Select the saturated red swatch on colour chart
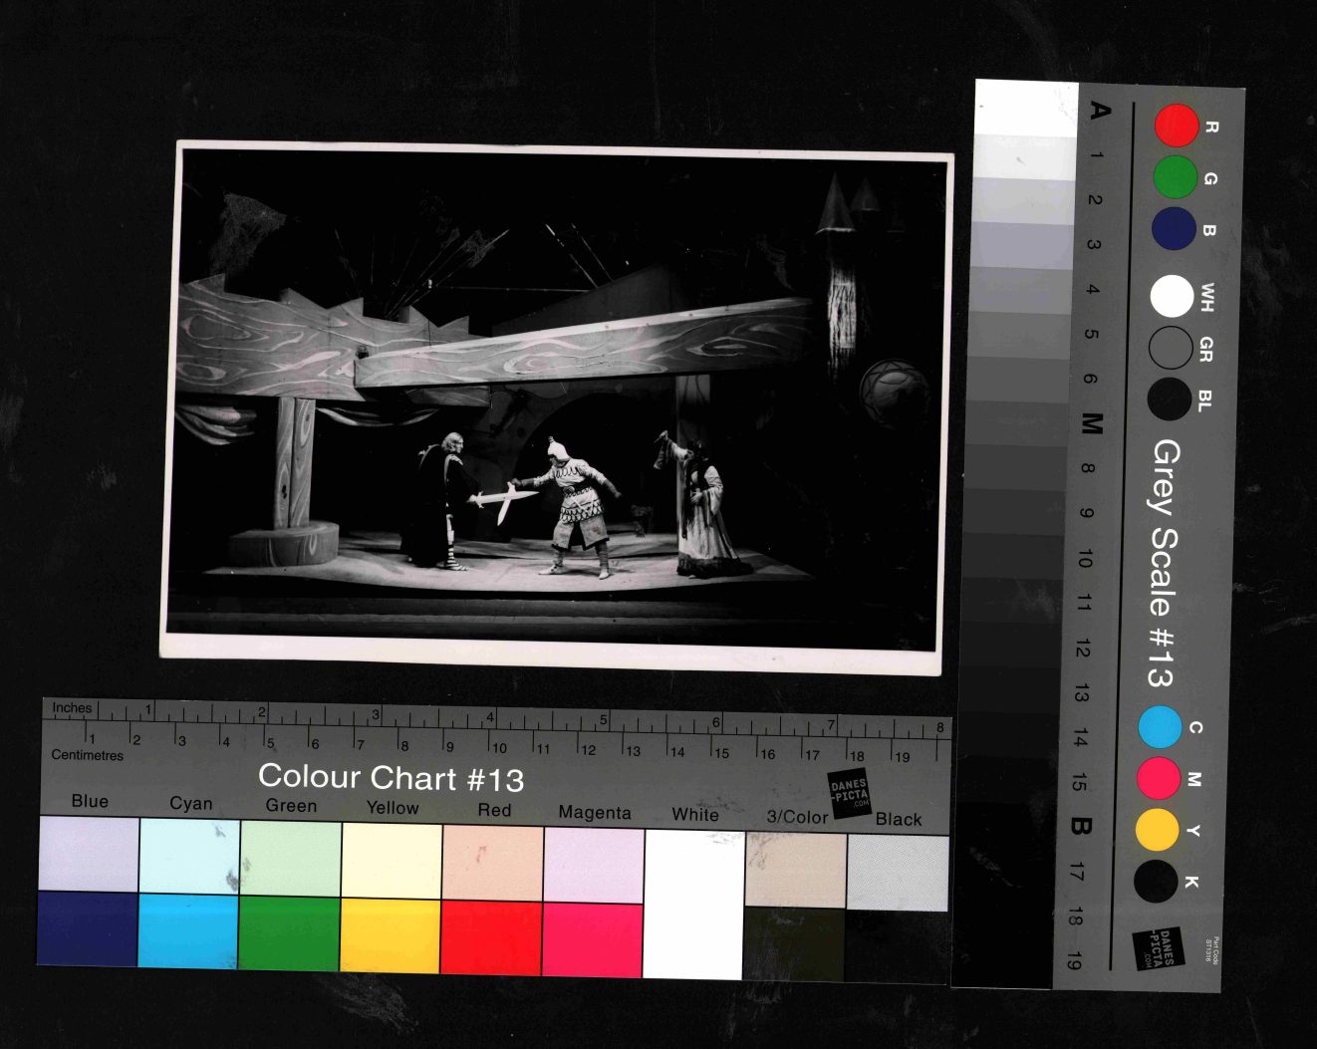 pos(491,938)
